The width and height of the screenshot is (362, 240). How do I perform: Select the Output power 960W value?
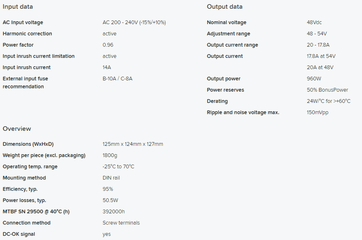pyautogui.click(x=314, y=79)
